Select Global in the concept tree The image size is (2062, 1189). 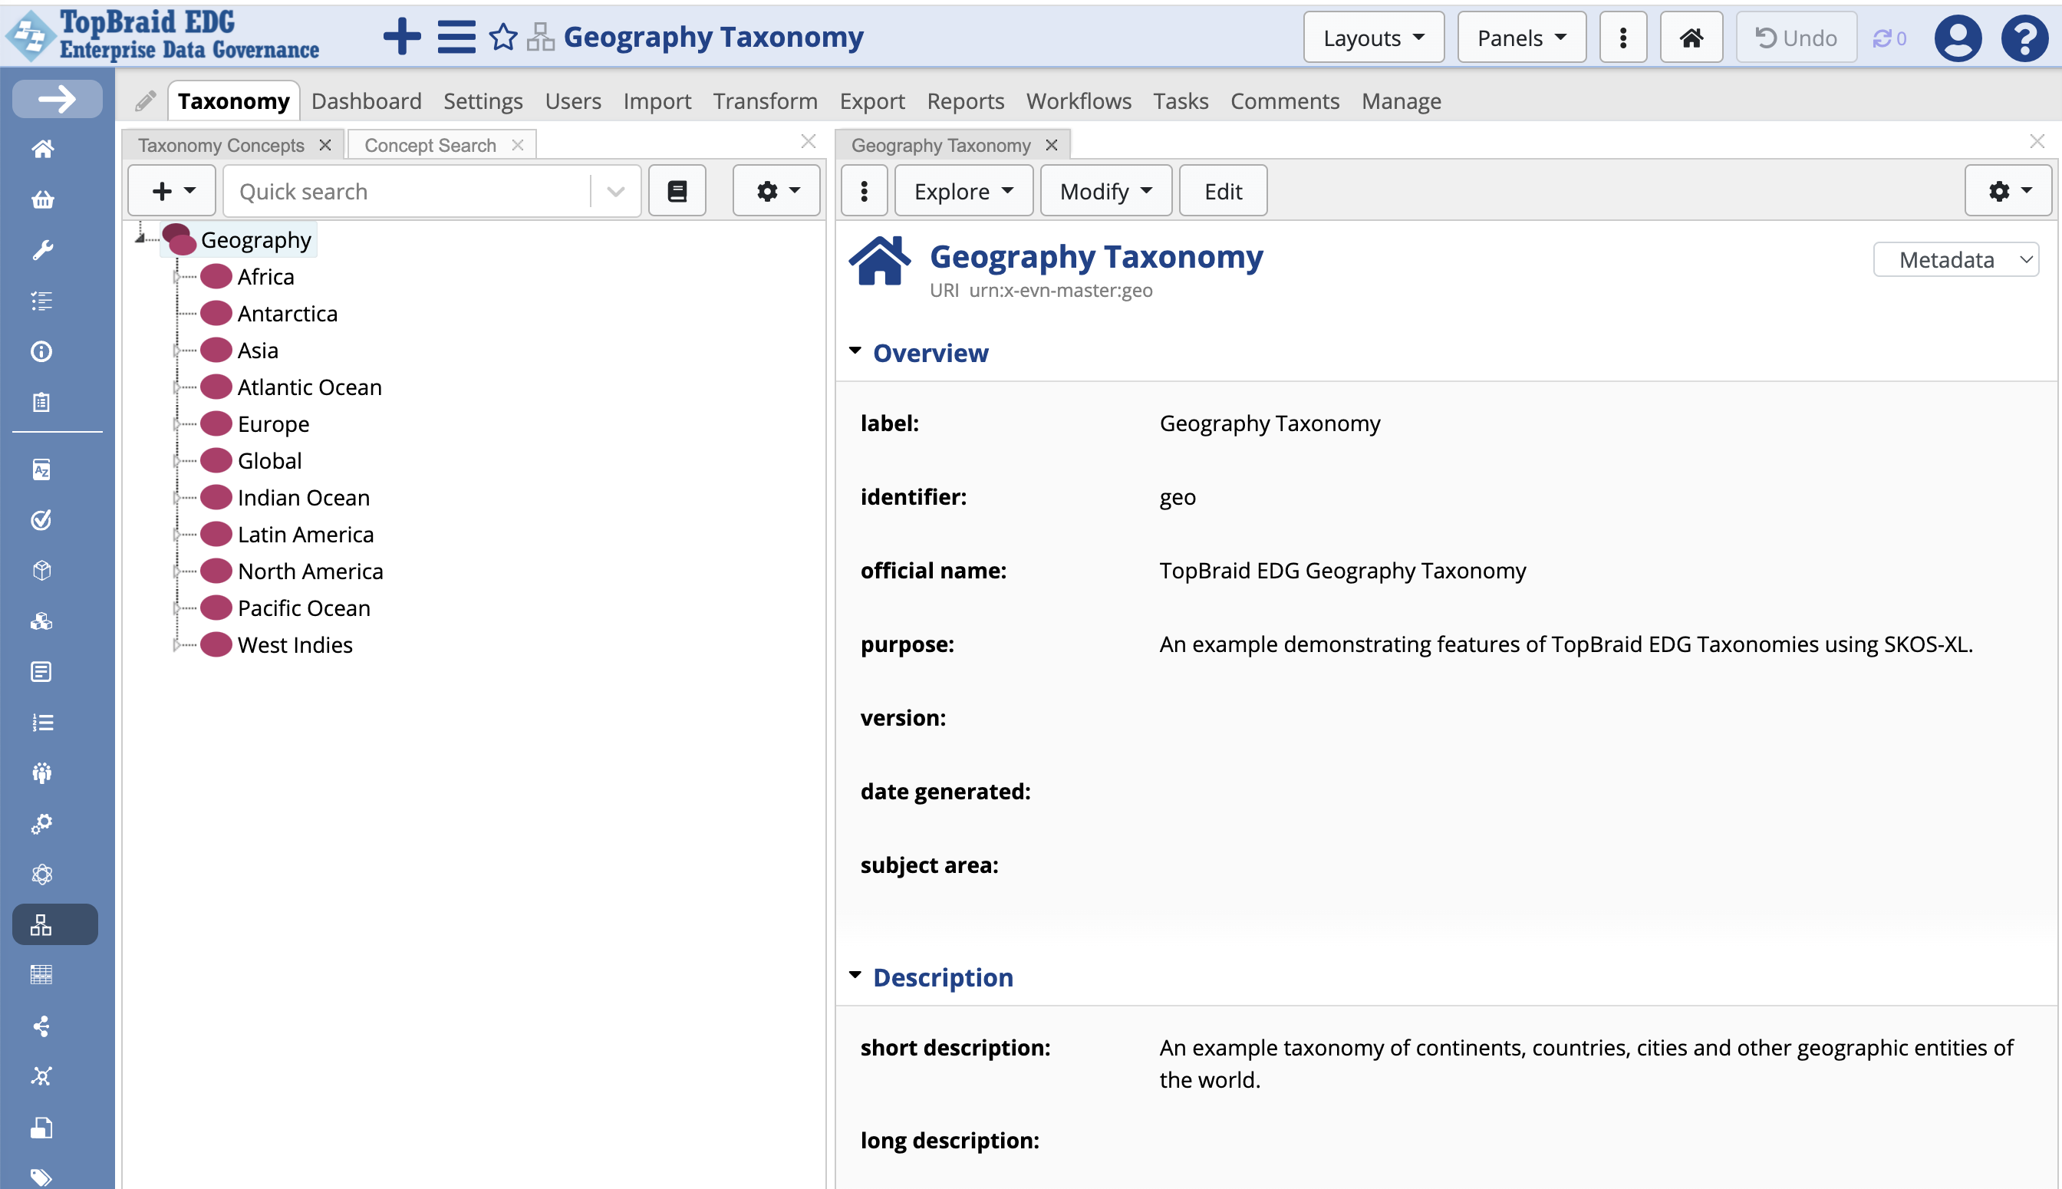pos(269,461)
